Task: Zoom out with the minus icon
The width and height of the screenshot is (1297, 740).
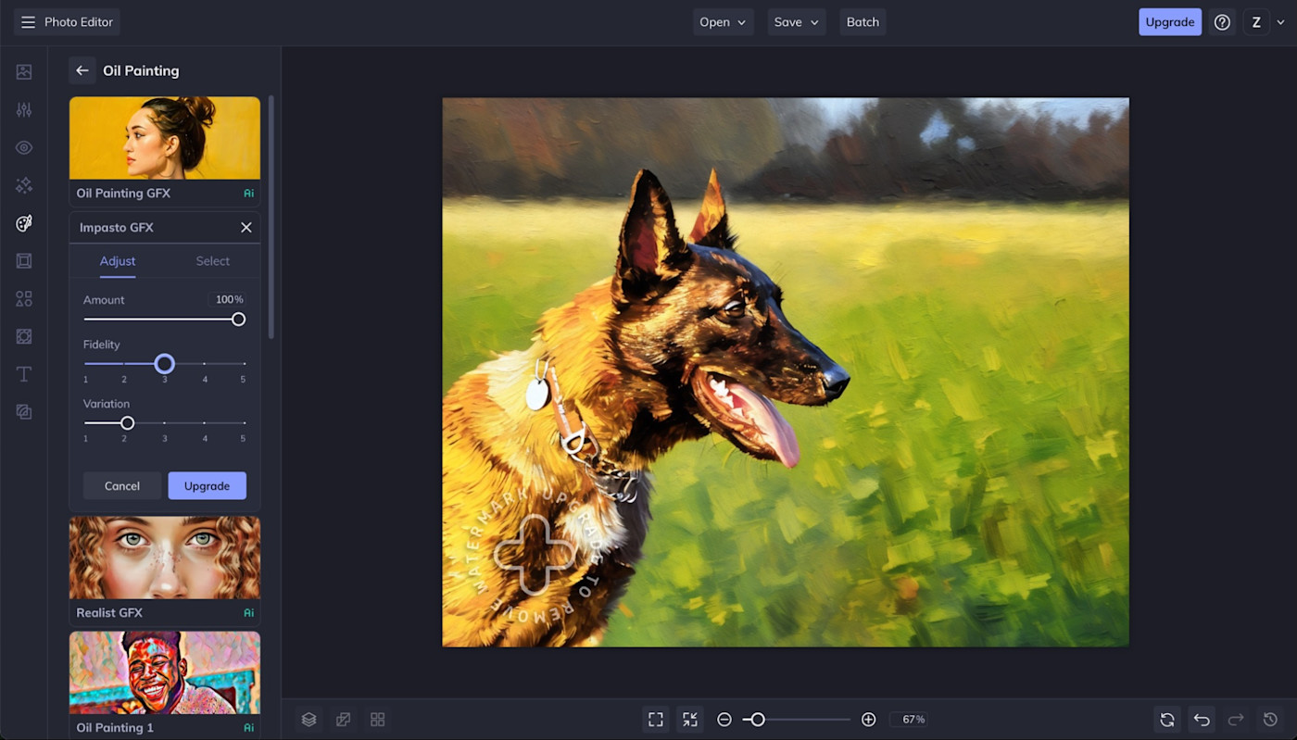Action: click(724, 720)
